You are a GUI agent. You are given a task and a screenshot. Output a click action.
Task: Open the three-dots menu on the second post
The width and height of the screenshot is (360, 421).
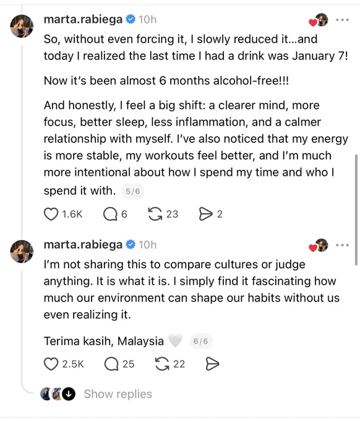click(342, 245)
